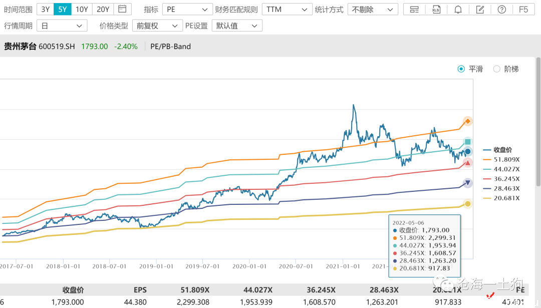
Task: Click the blue circle closing price marker
Action: pyautogui.click(x=467, y=151)
